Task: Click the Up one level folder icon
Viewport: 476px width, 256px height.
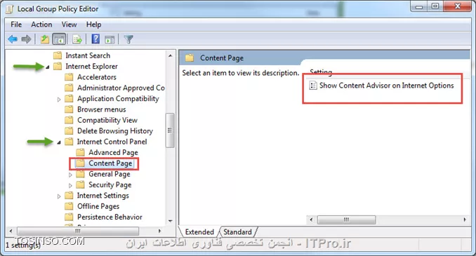Action: [45, 39]
